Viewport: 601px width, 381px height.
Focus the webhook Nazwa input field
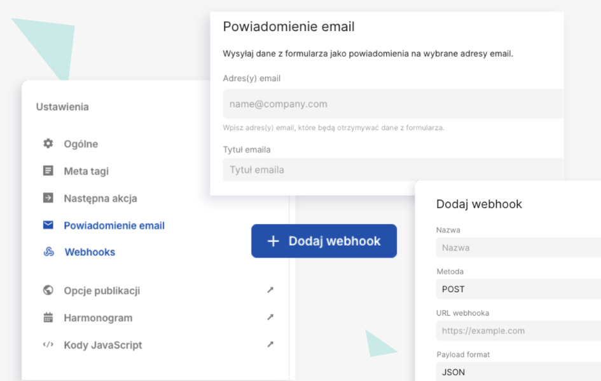click(x=518, y=248)
